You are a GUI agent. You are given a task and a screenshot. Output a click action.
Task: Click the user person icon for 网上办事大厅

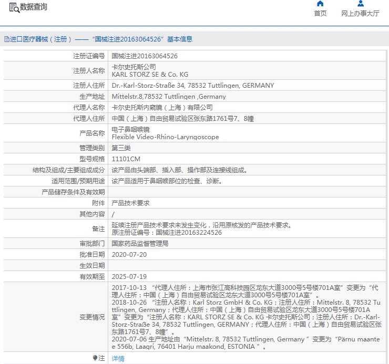[361, 4]
